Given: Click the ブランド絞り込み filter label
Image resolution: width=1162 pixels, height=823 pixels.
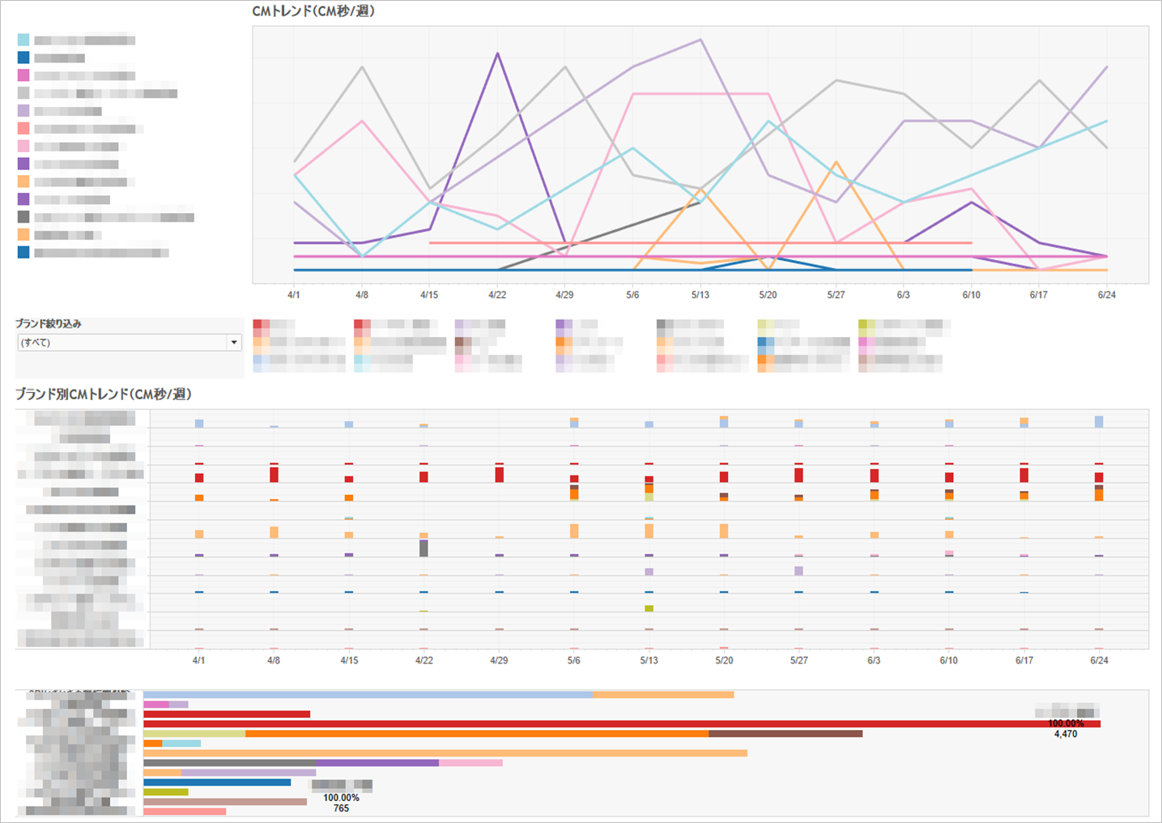Looking at the screenshot, I should pyautogui.click(x=49, y=323).
